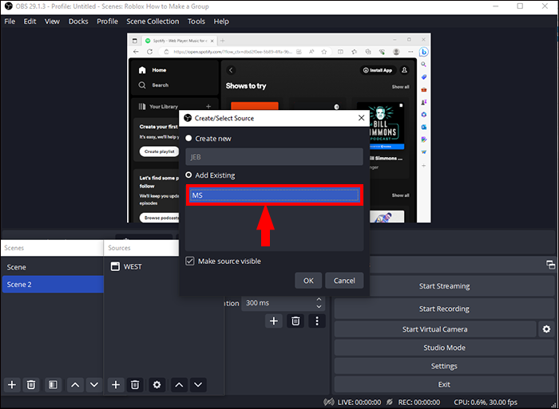Select MS in the existing sources list
Screen dimensions: 559x409
(x=274, y=195)
